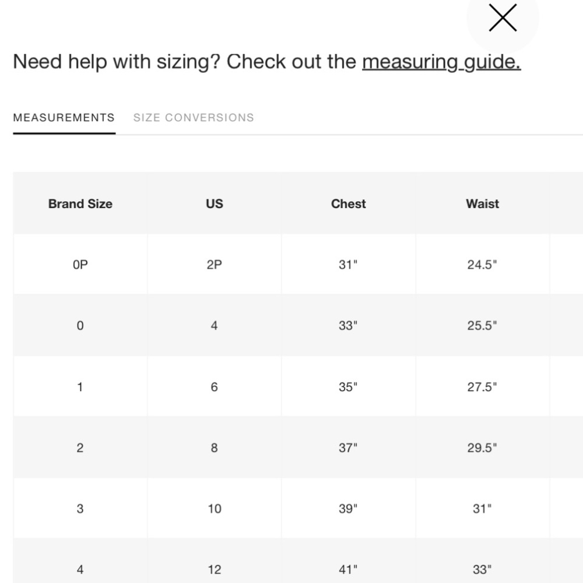
Task: Click the 2P US size cell
Action: 215,265
